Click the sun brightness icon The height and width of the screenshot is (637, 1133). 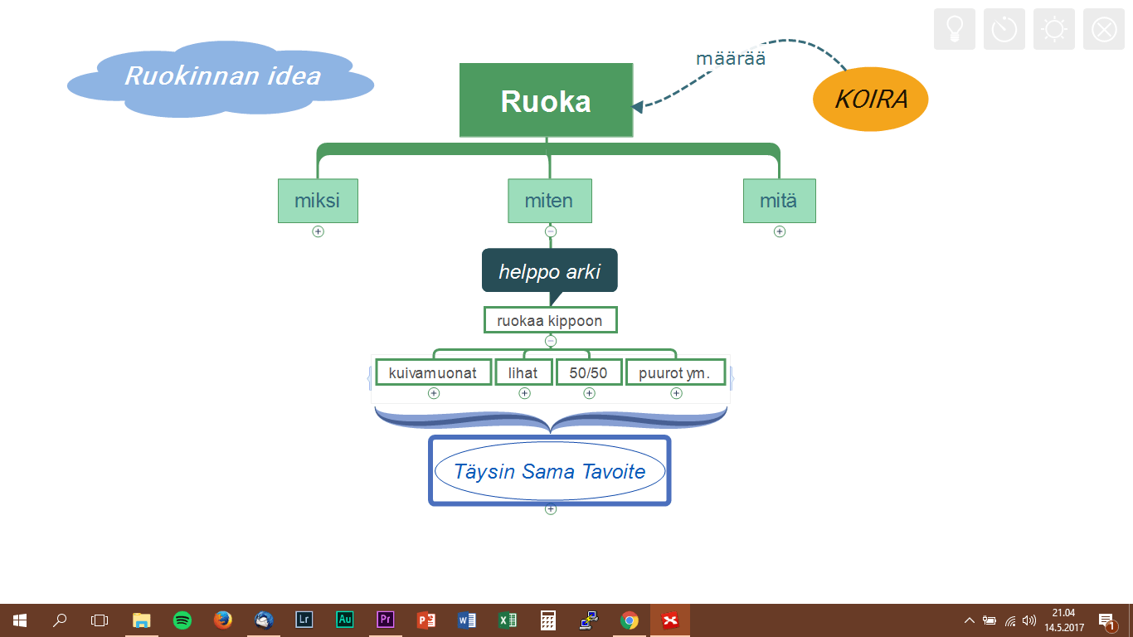1053,30
